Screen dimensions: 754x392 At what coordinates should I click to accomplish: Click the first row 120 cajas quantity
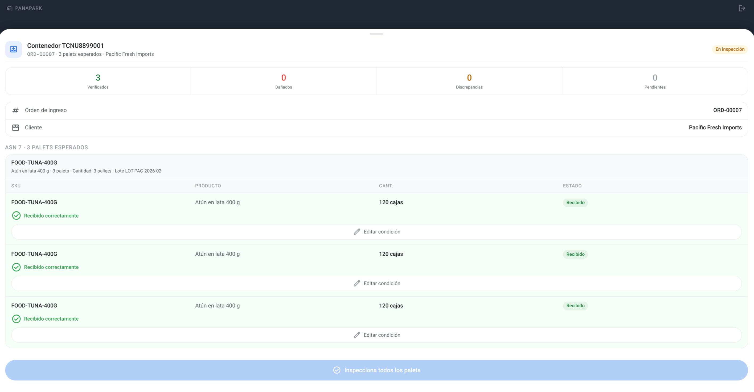click(x=391, y=203)
